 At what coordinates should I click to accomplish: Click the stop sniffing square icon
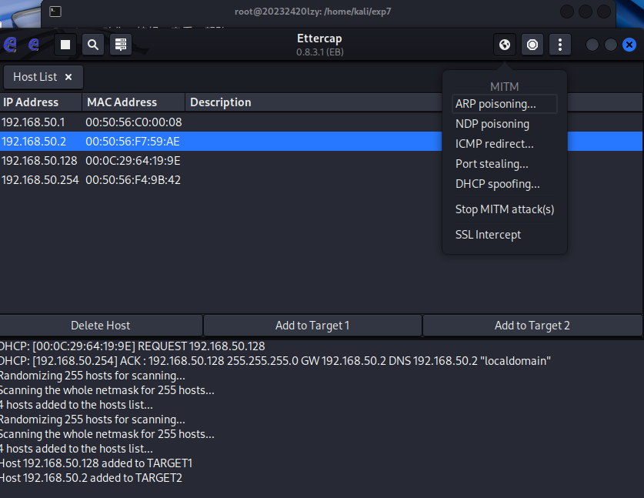pyautogui.click(x=65, y=45)
